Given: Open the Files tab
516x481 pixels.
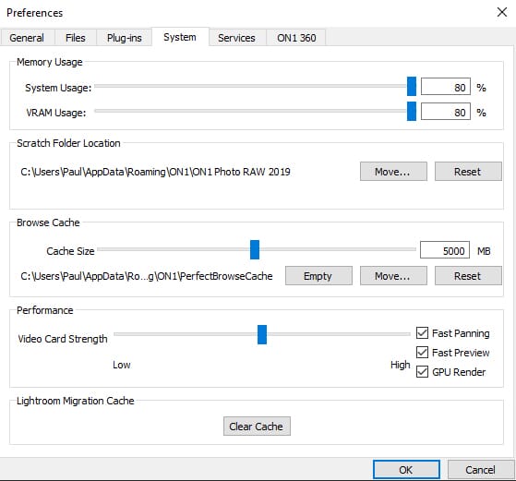Looking at the screenshot, I should 76,38.
